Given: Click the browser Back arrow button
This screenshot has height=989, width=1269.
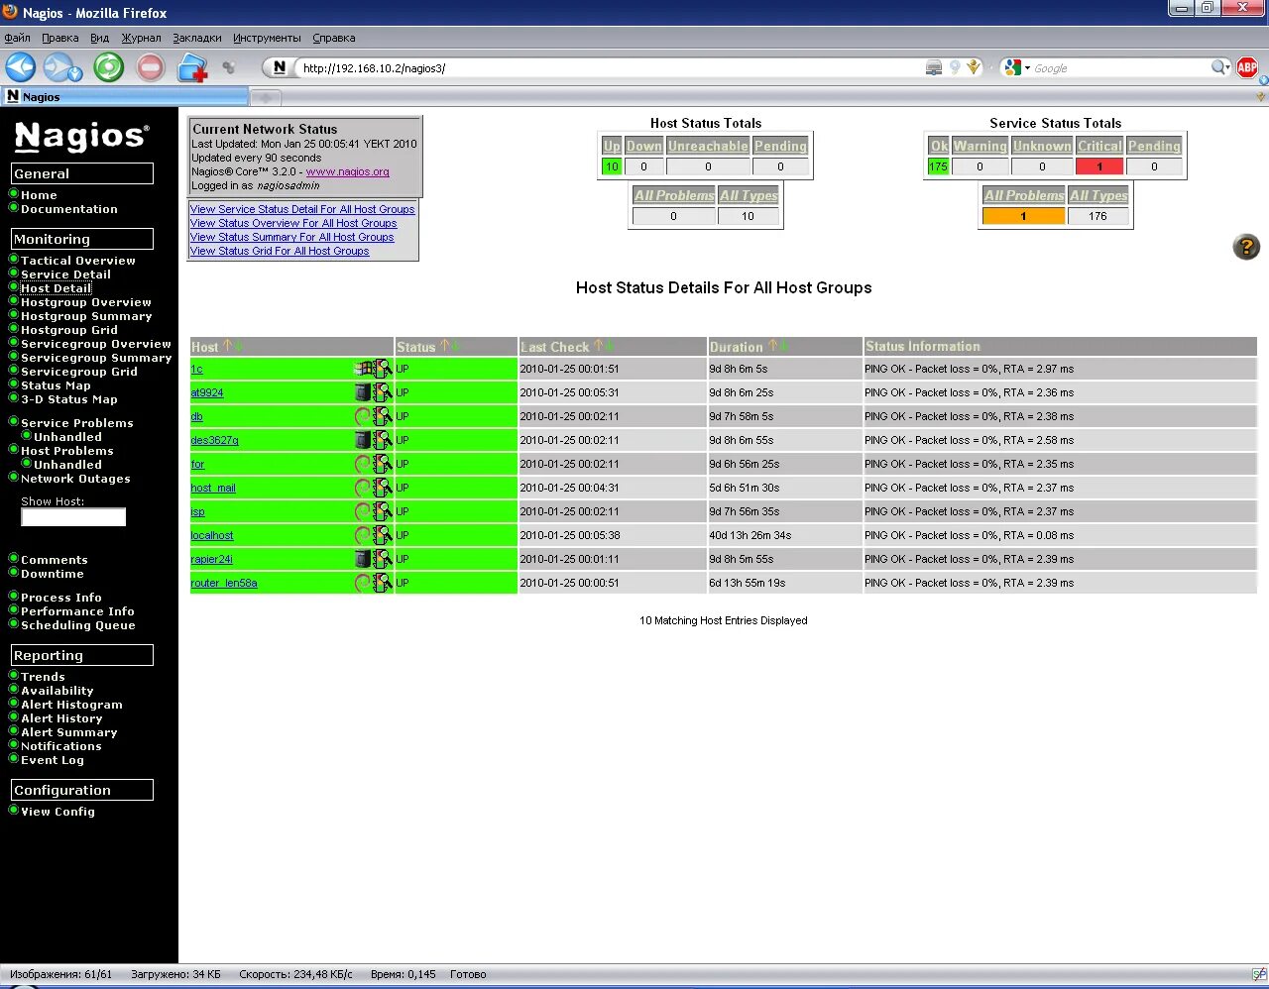Looking at the screenshot, I should (x=21, y=67).
